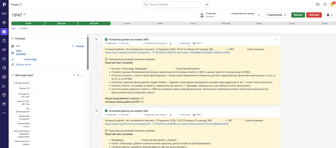Screen dimensions: 336x148
Task: Collapse the Резюме section
Action: (x=12, y=38)
